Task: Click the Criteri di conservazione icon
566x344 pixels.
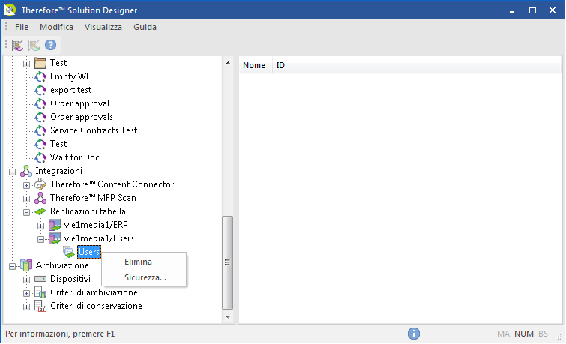Action: (x=40, y=306)
